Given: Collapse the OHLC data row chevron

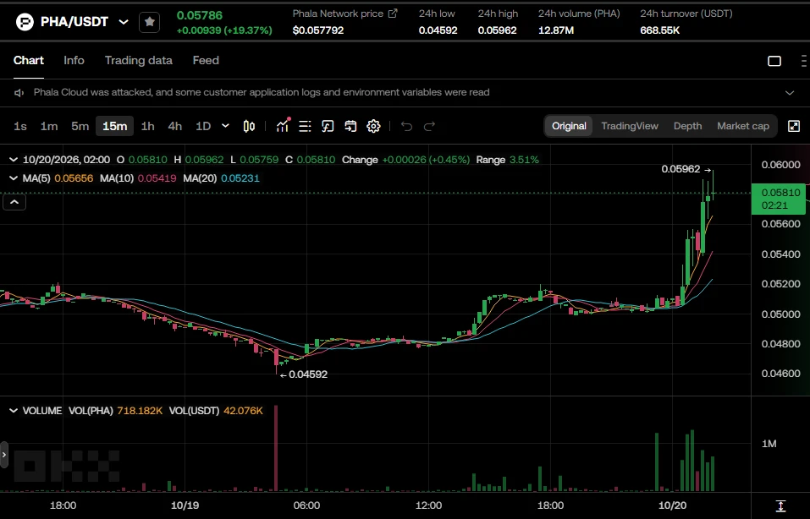Looking at the screenshot, I should point(14,160).
